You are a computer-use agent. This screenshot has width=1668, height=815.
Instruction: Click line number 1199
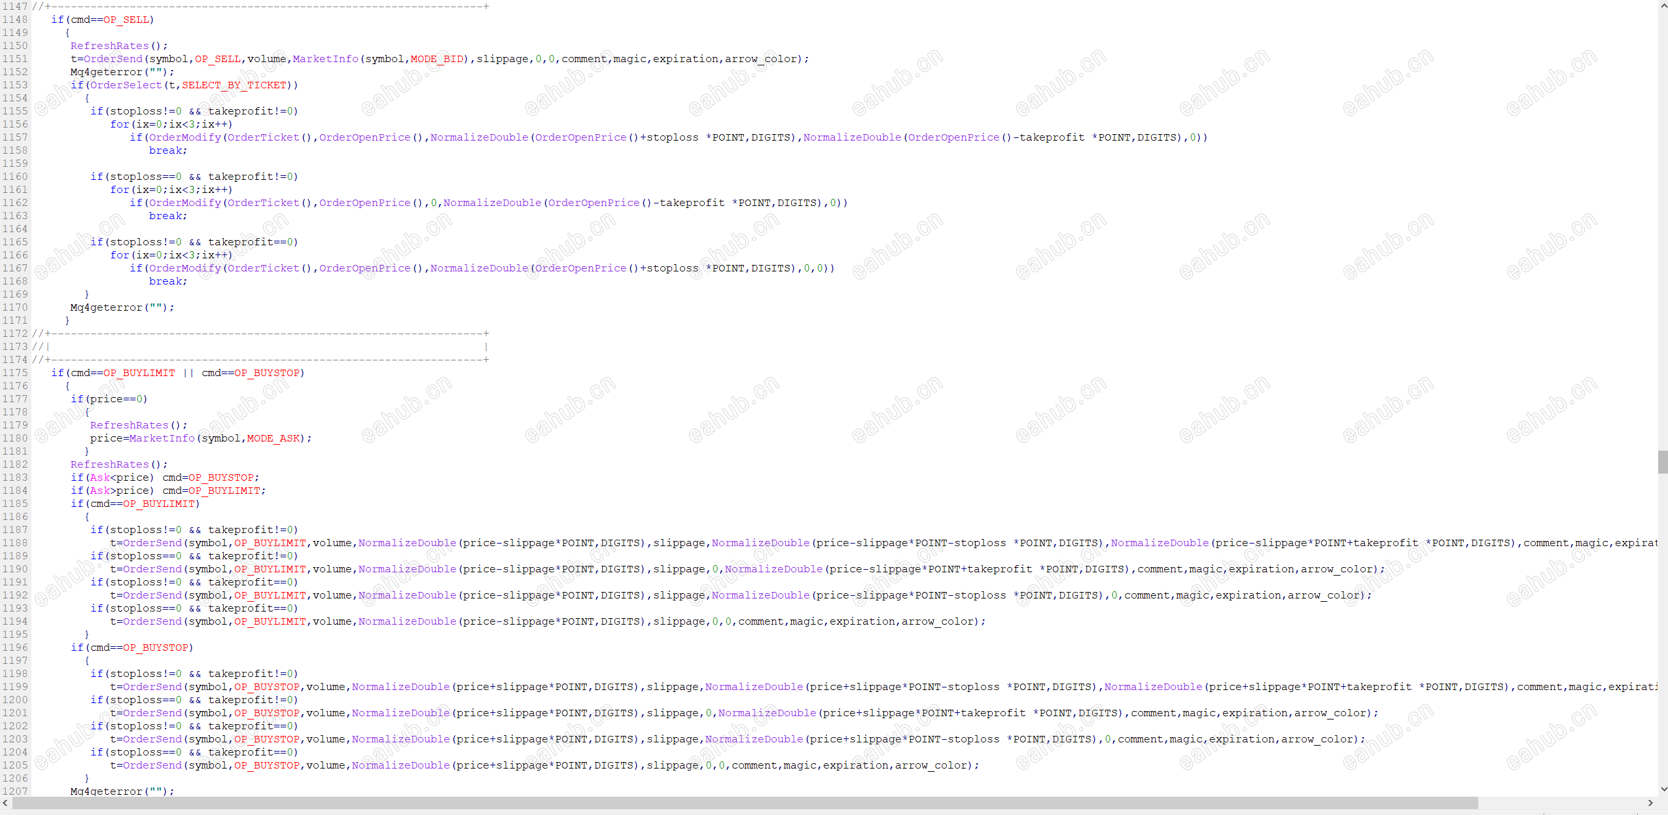click(x=15, y=687)
